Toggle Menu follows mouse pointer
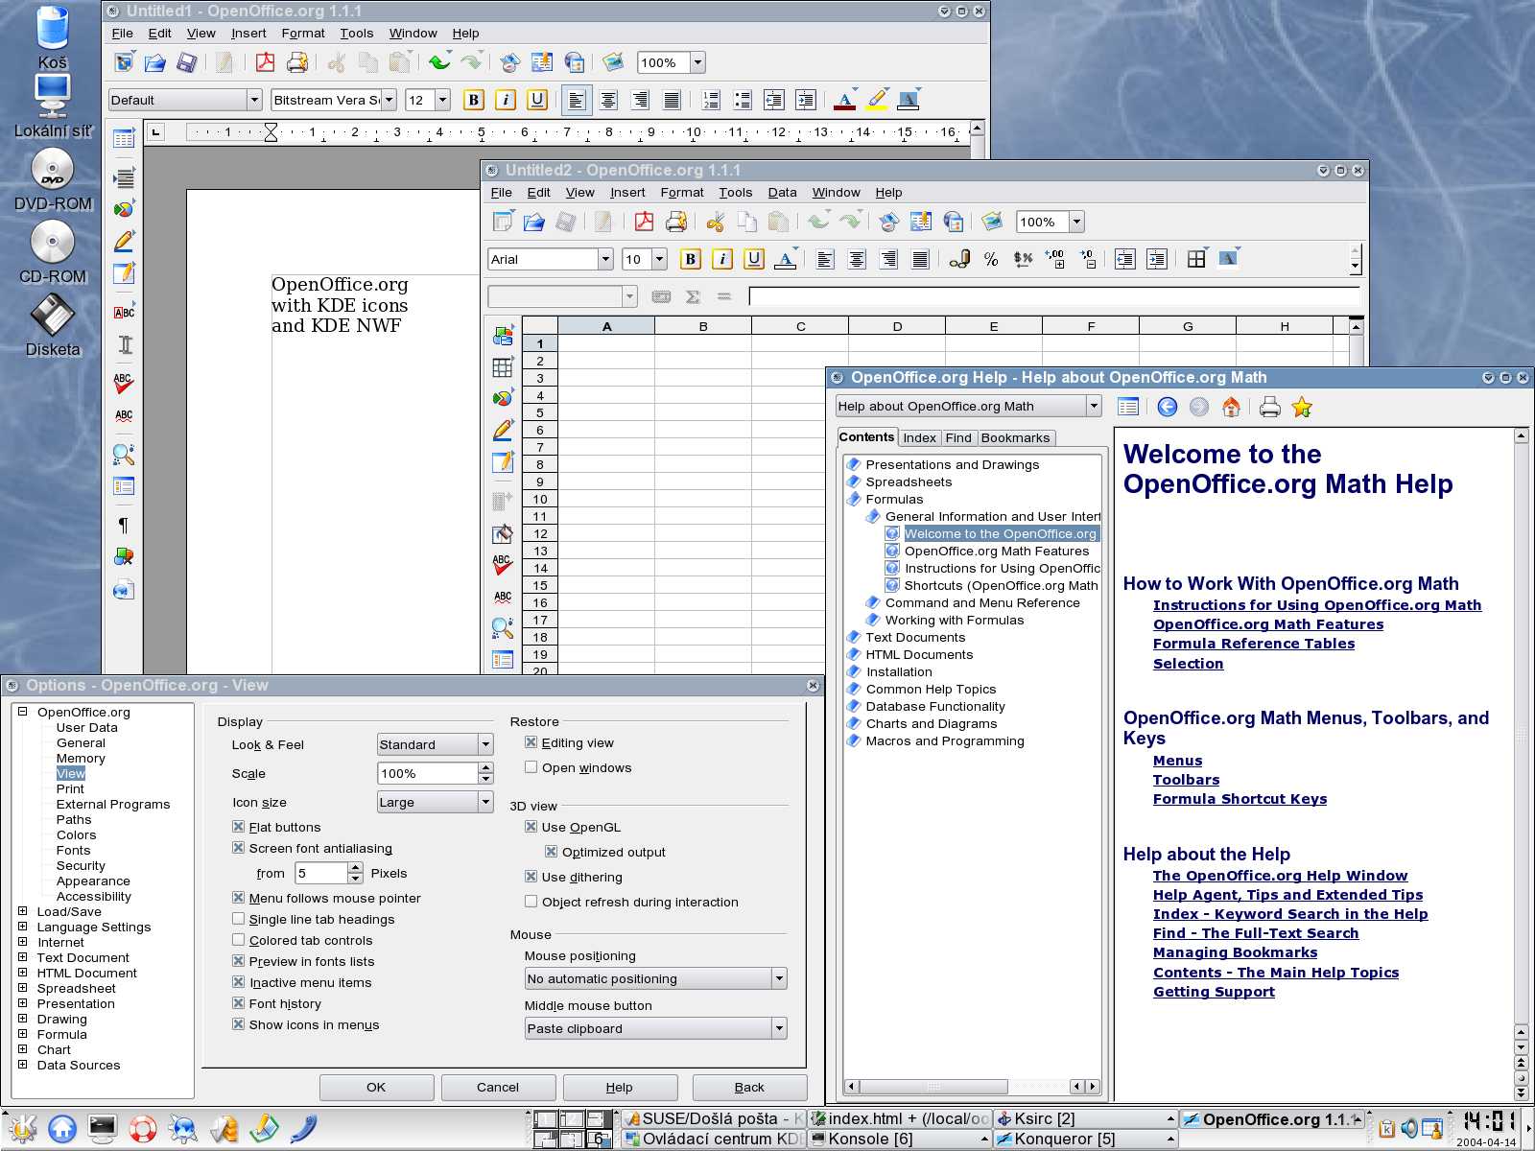 click(x=238, y=898)
